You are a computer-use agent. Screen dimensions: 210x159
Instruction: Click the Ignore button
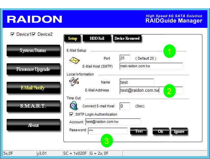click(179, 132)
